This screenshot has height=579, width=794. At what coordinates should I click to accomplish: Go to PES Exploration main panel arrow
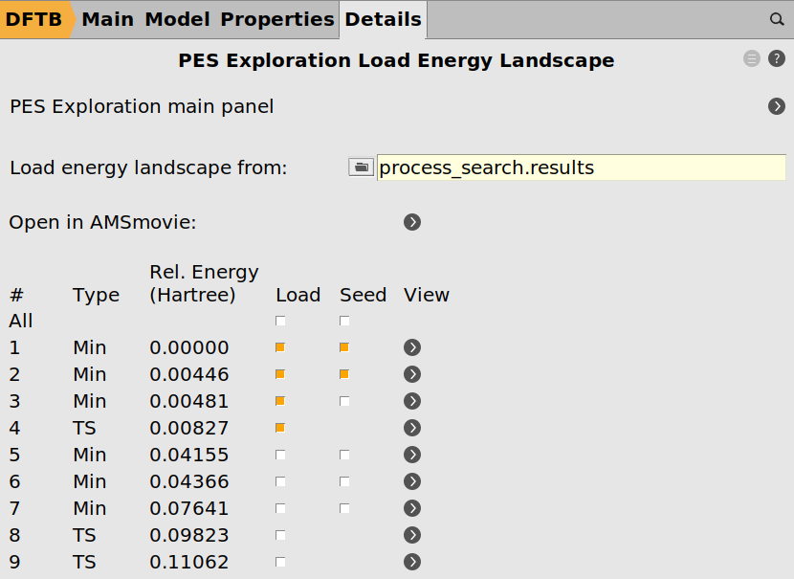pos(777,106)
